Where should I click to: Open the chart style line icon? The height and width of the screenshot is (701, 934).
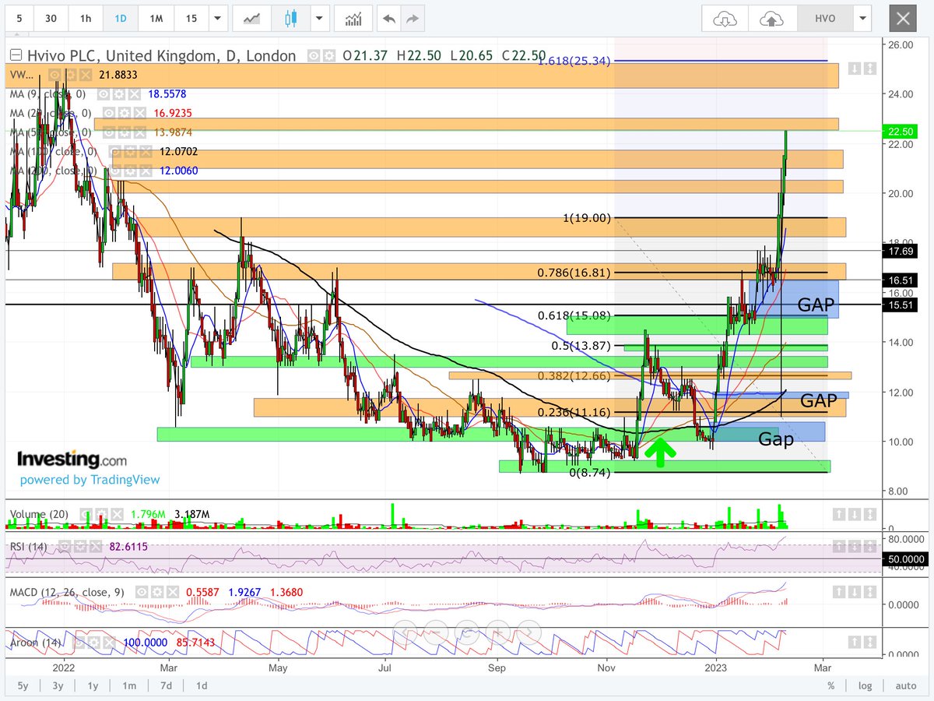click(x=251, y=18)
